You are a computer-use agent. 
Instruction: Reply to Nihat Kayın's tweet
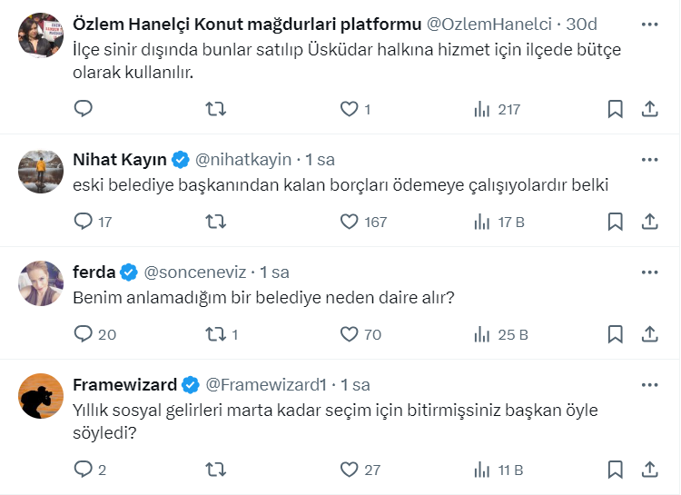point(84,222)
